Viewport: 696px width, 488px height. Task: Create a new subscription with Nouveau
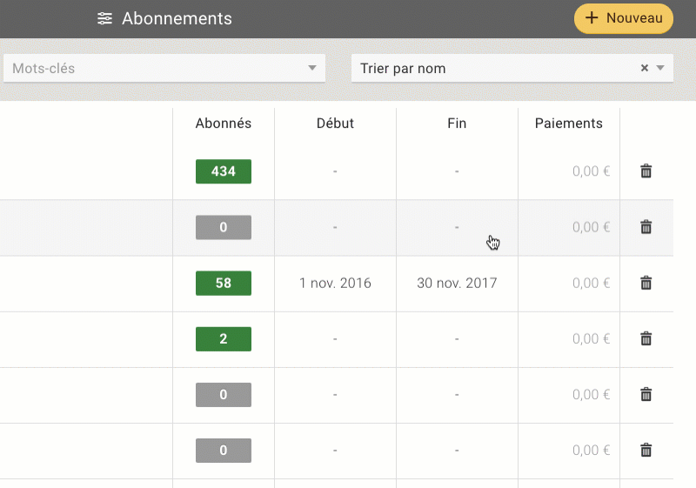coord(623,18)
